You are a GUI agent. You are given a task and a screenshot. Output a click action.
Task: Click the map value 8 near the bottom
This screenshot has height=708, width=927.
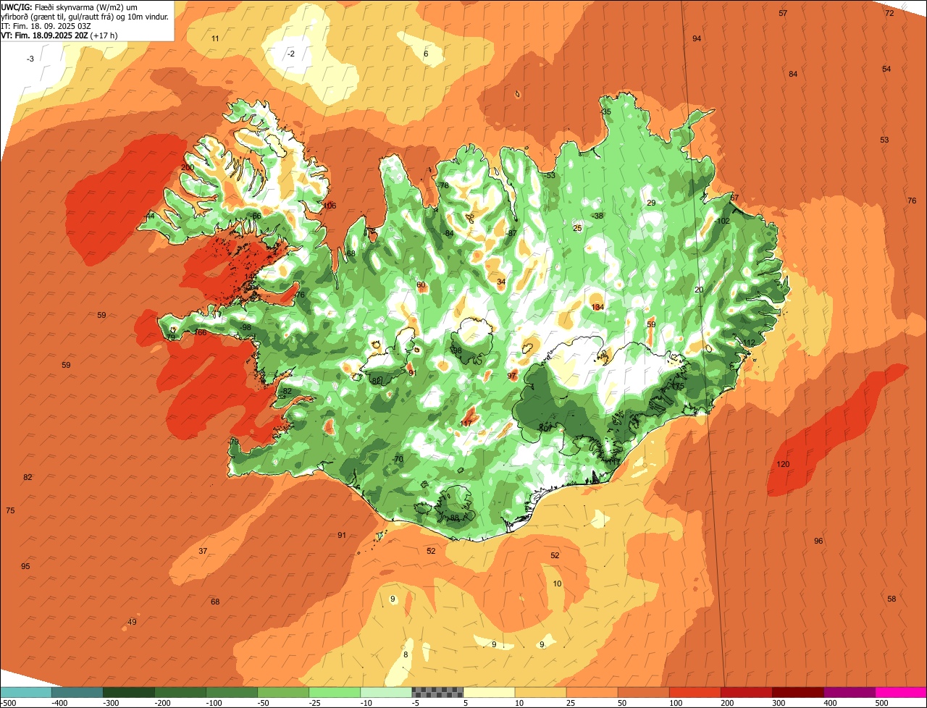406,654
